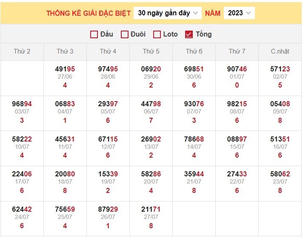
Task: Click the THỐNG KÊ GIẢI ĐẶC BIỆT title
Action: (89, 13)
